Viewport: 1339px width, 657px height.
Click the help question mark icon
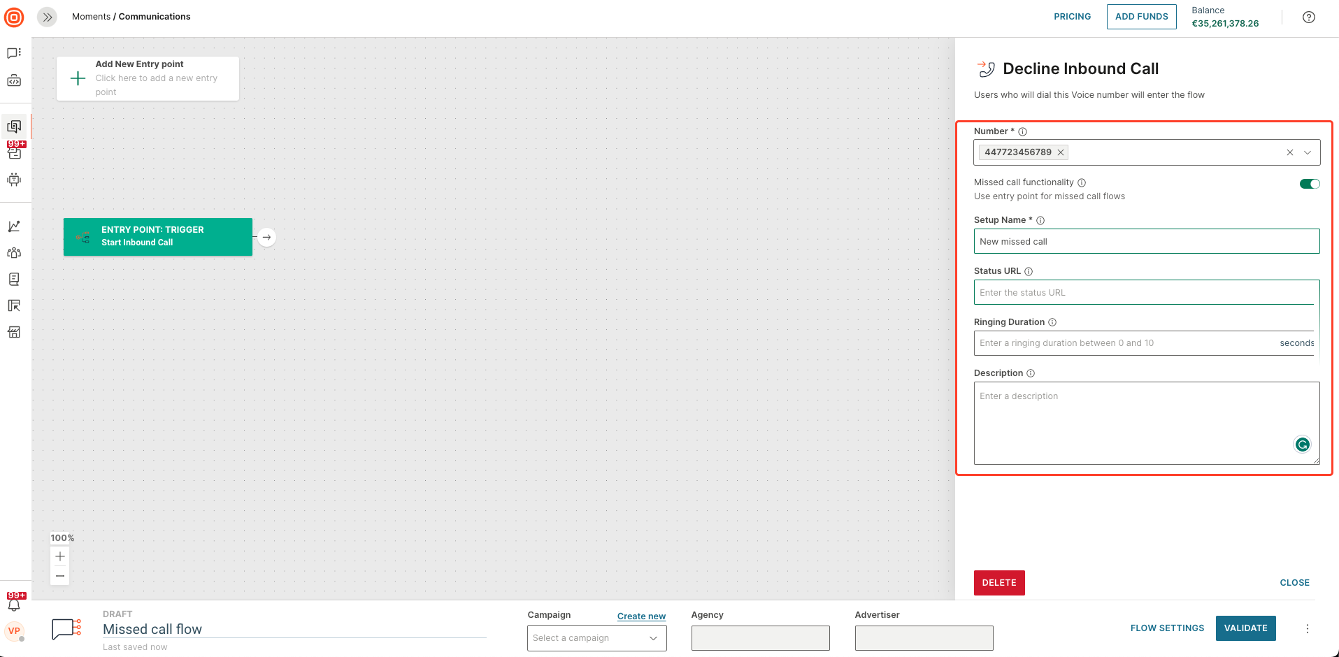1308,17
